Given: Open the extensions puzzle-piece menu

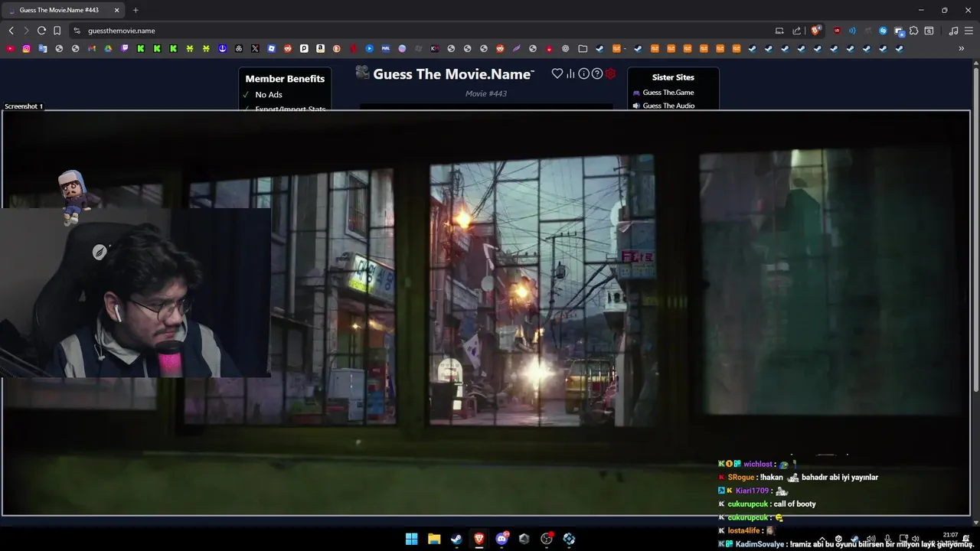Looking at the screenshot, I should 913,31.
